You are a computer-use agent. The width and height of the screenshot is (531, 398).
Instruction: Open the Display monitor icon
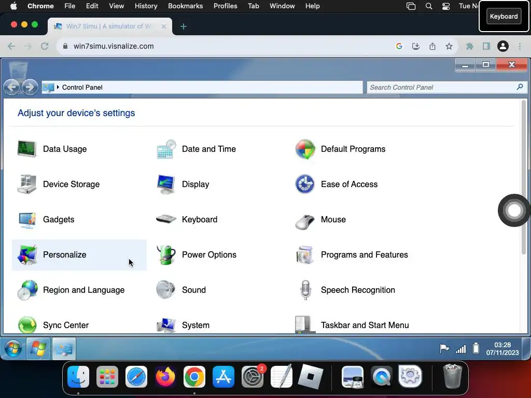(x=166, y=184)
